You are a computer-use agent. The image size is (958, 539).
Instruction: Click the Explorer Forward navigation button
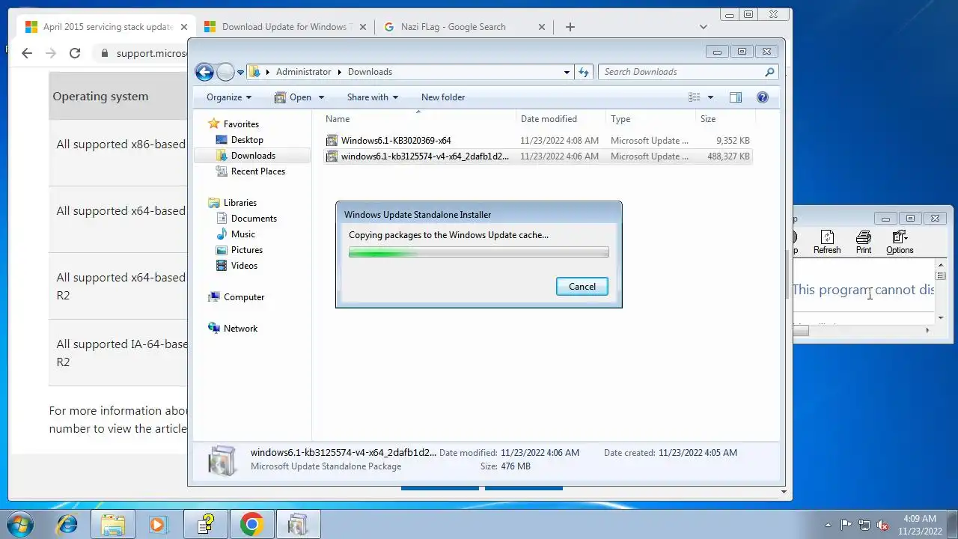tap(225, 72)
